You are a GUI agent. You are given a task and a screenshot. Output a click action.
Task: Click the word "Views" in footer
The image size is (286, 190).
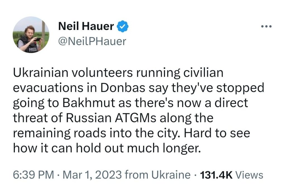[249, 175]
